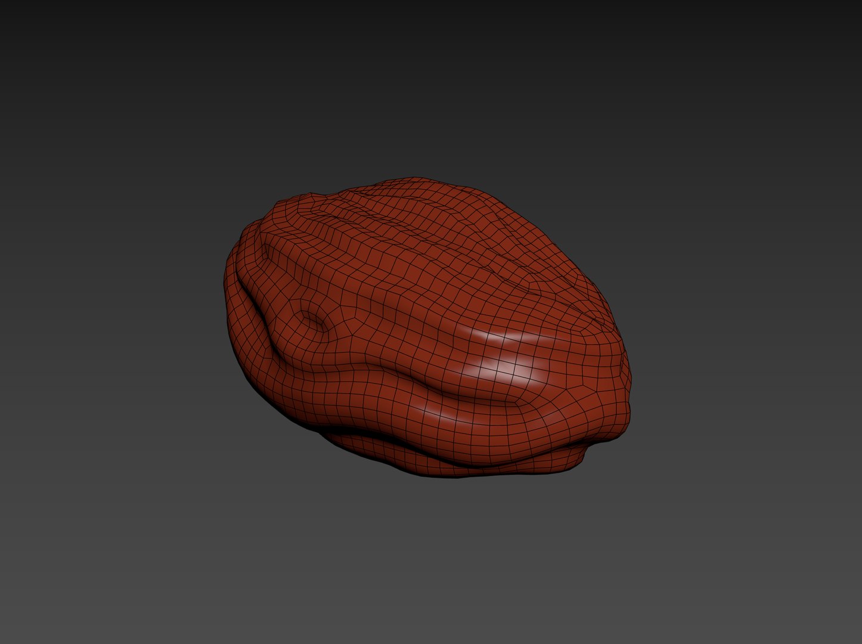Click the red wireframe mesh object
The image size is (862, 644).
tap(426, 327)
